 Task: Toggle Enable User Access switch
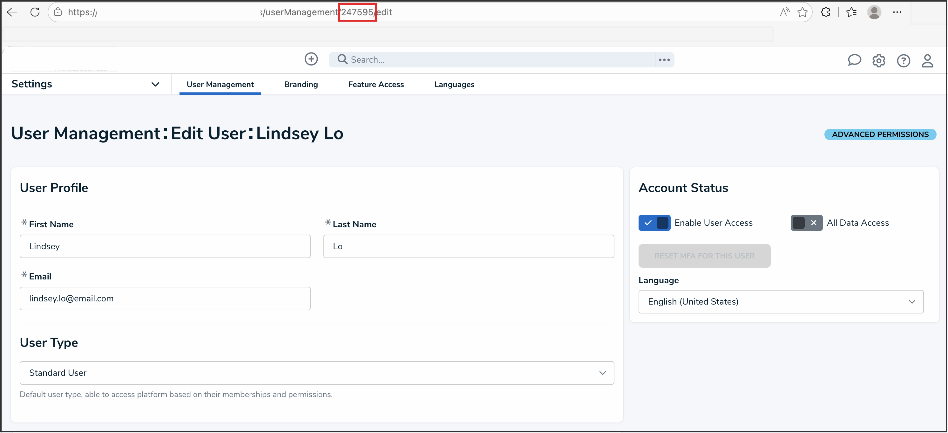[654, 223]
